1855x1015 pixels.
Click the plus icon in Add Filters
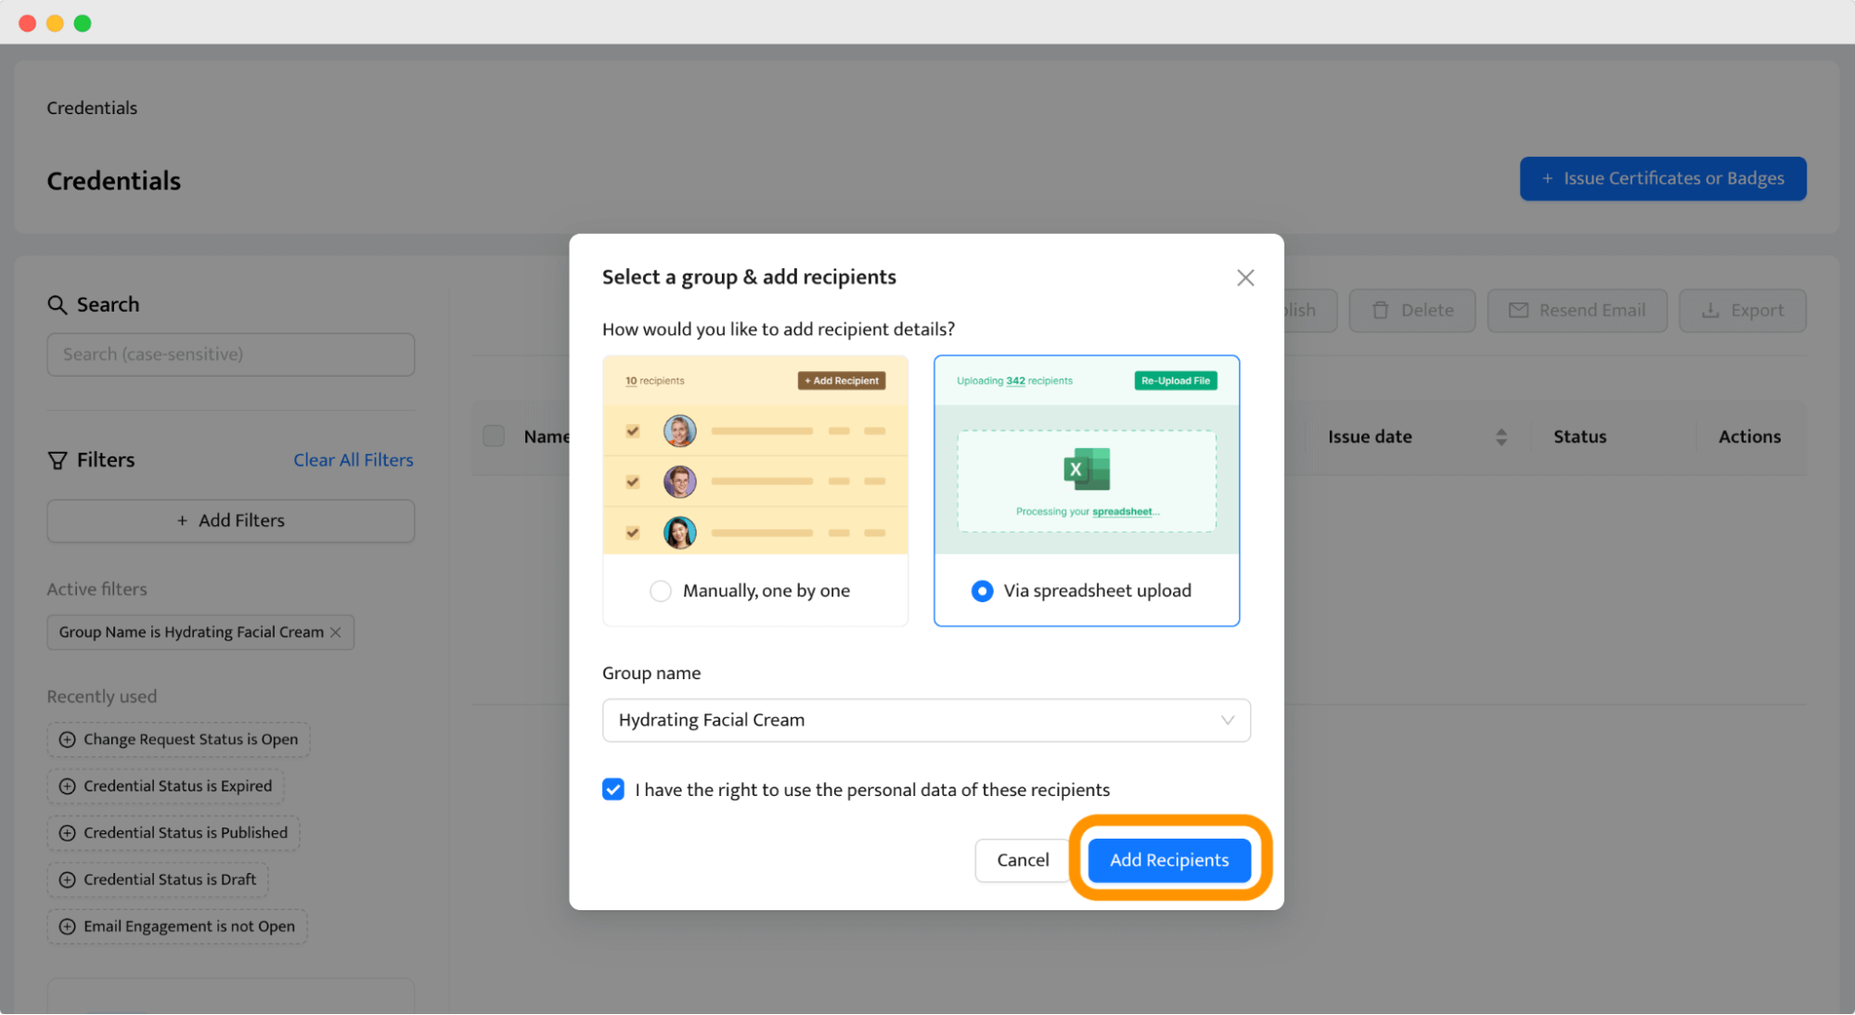point(183,520)
